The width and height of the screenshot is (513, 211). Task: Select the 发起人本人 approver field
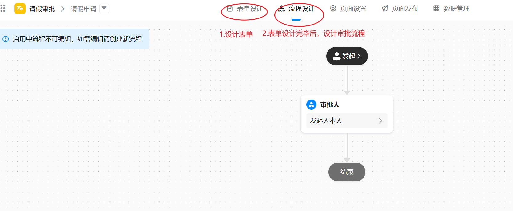coord(347,121)
